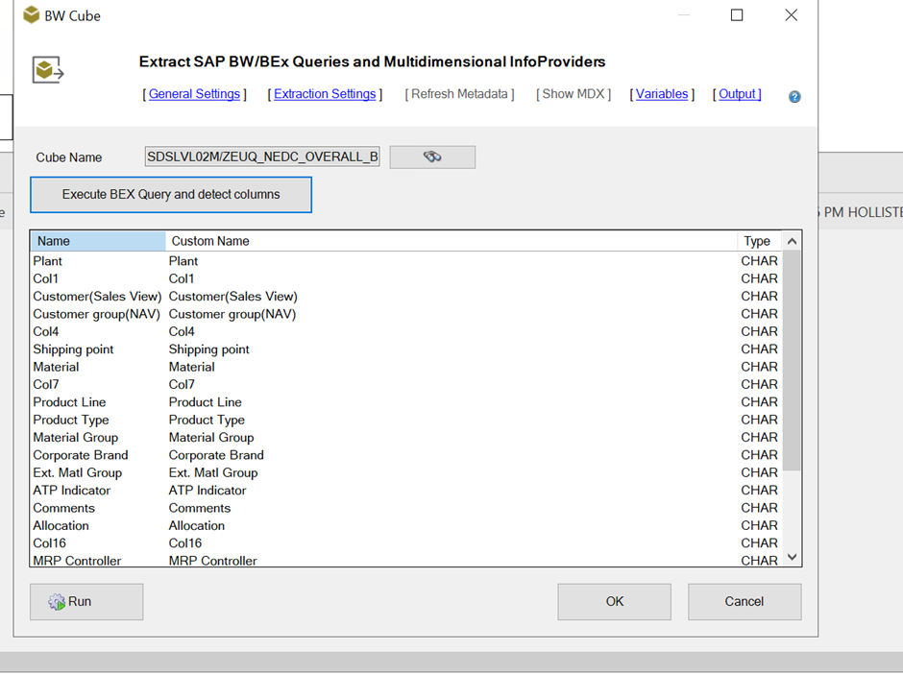Open the Variables link
This screenshot has height=674, width=903.
(662, 94)
